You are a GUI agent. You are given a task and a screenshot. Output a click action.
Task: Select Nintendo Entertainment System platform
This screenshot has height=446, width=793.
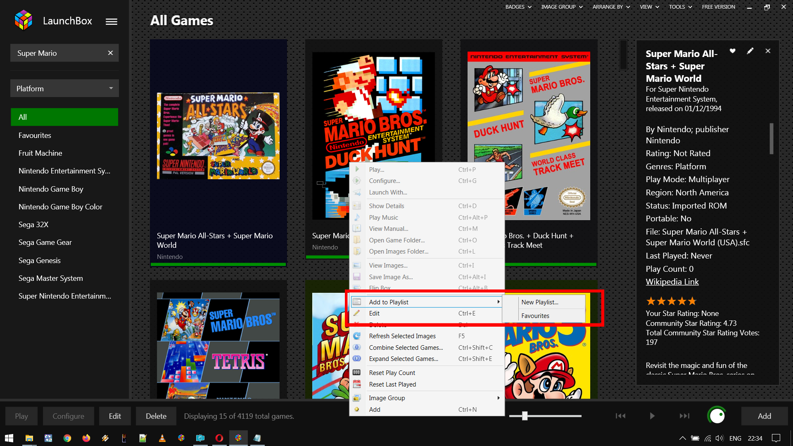tap(64, 171)
